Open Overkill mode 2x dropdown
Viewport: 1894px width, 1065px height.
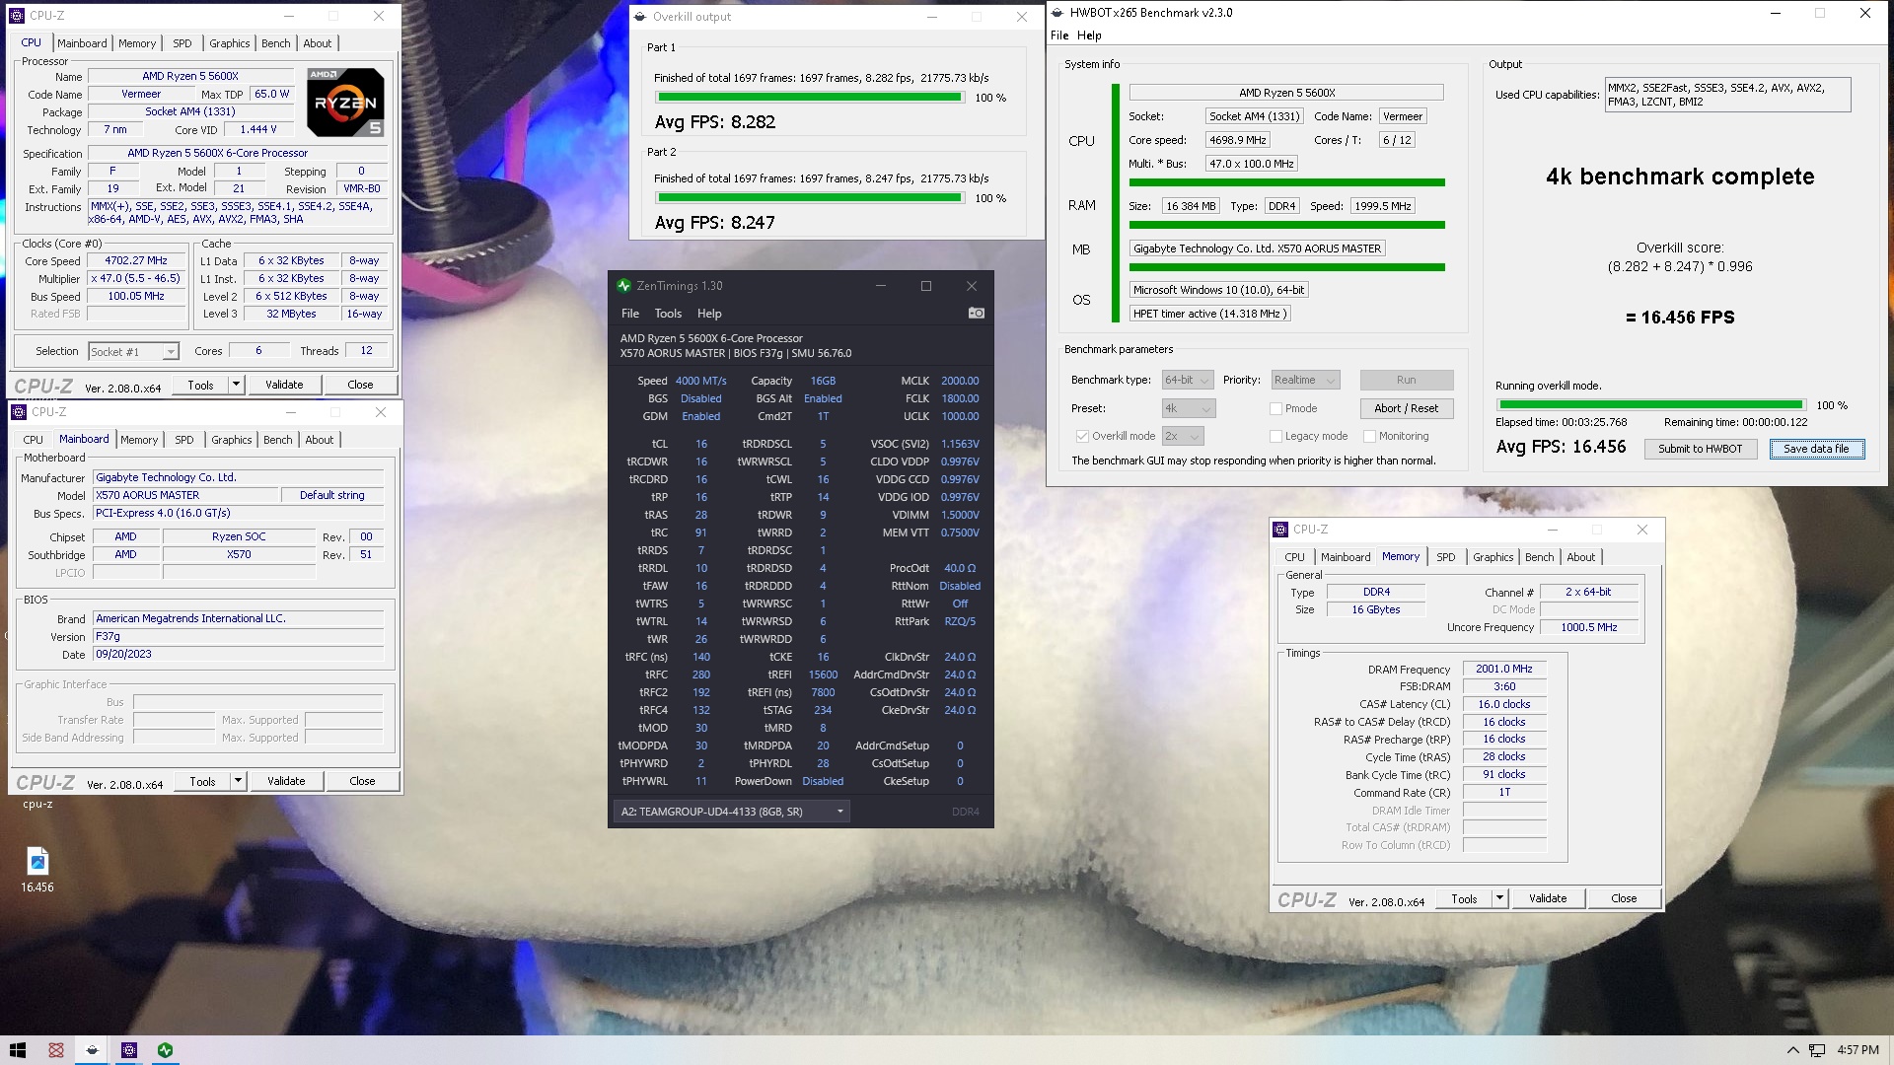point(1183,436)
